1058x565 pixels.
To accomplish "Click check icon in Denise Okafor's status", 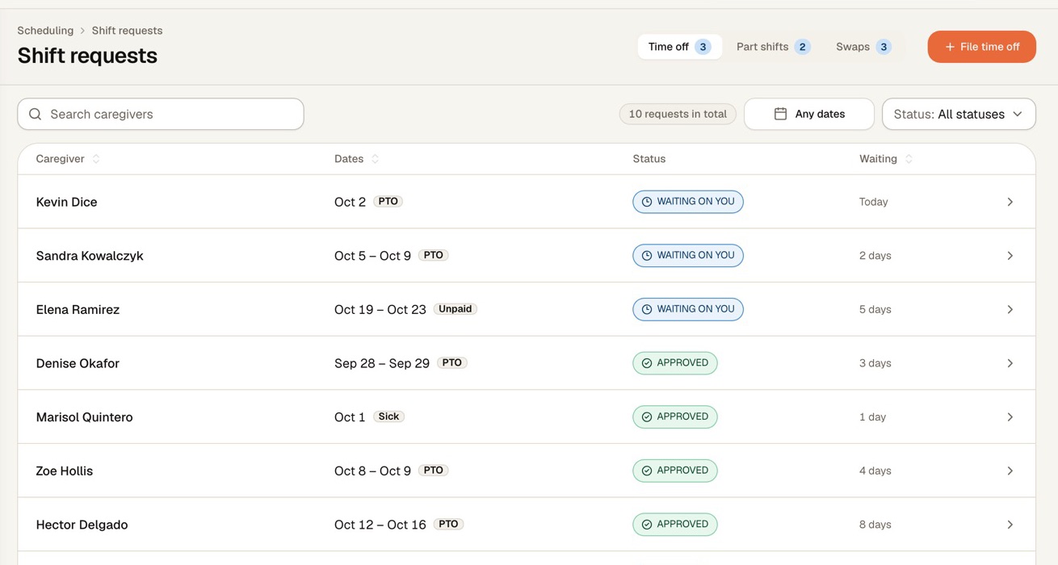I will point(647,363).
